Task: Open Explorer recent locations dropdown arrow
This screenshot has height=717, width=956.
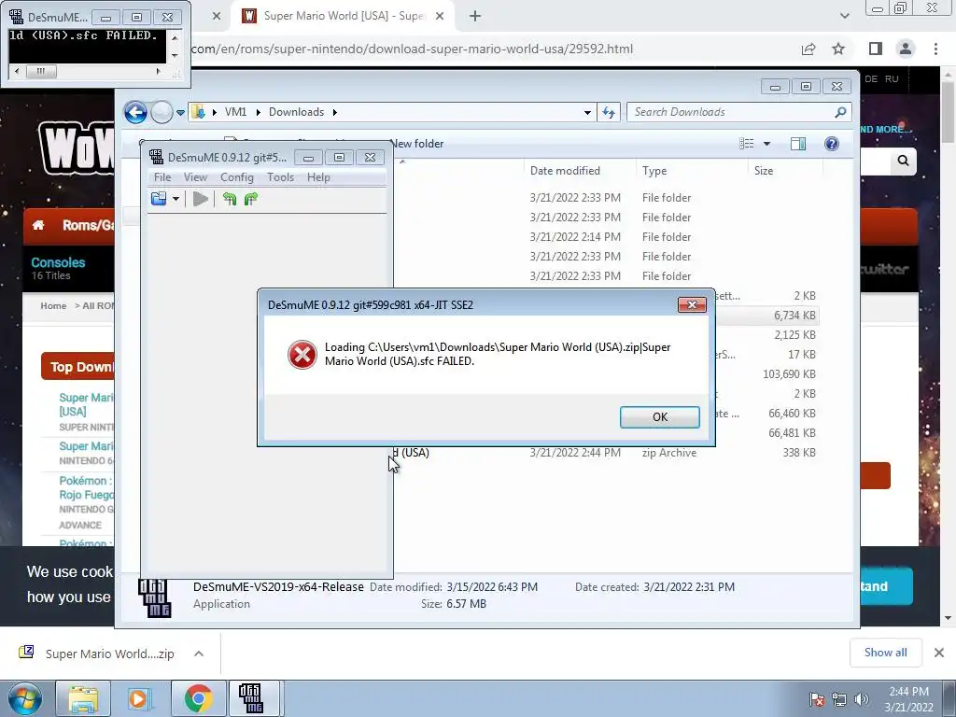Action: (x=180, y=112)
